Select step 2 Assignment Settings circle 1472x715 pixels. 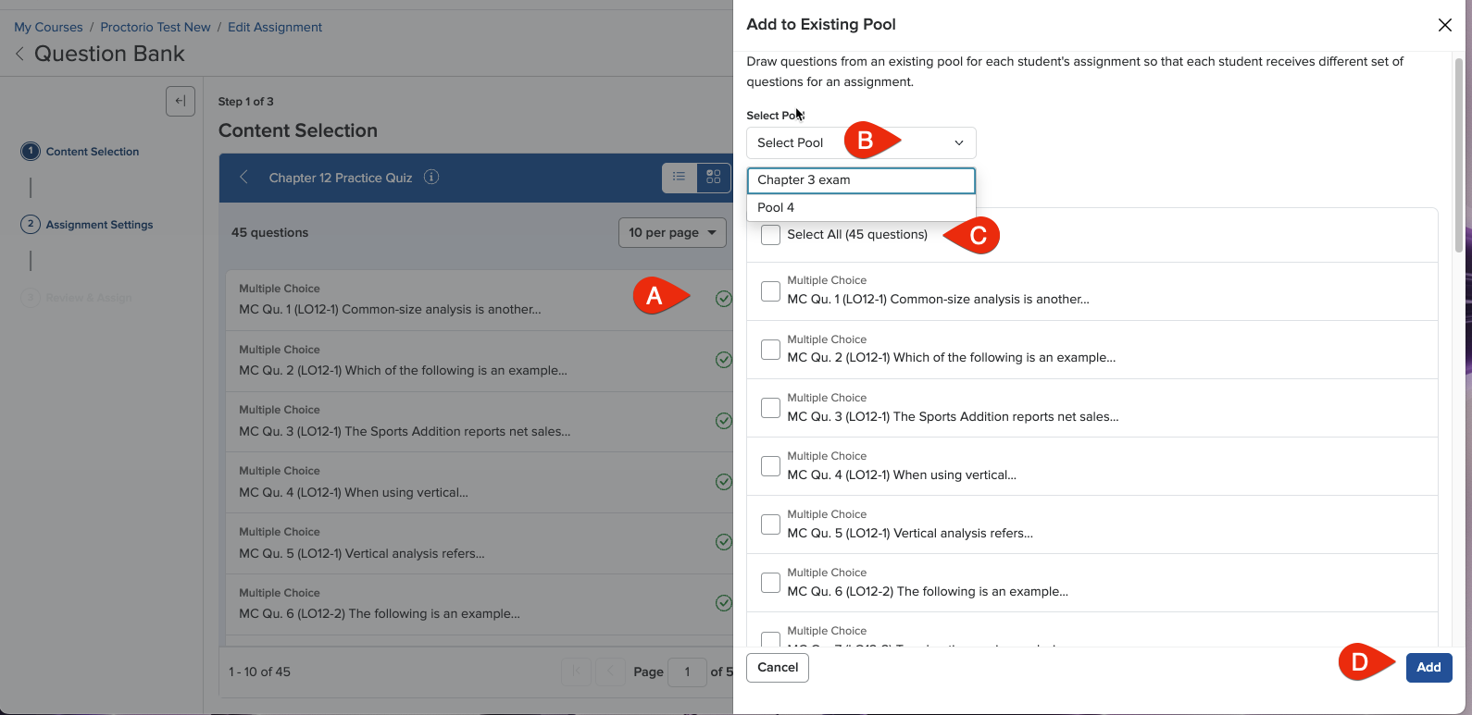[x=31, y=224]
